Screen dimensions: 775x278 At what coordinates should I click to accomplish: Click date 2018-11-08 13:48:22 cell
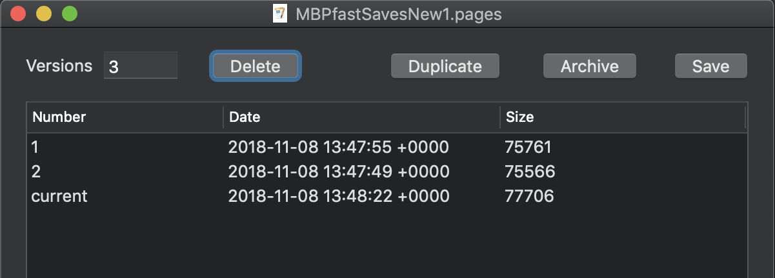tap(338, 196)
